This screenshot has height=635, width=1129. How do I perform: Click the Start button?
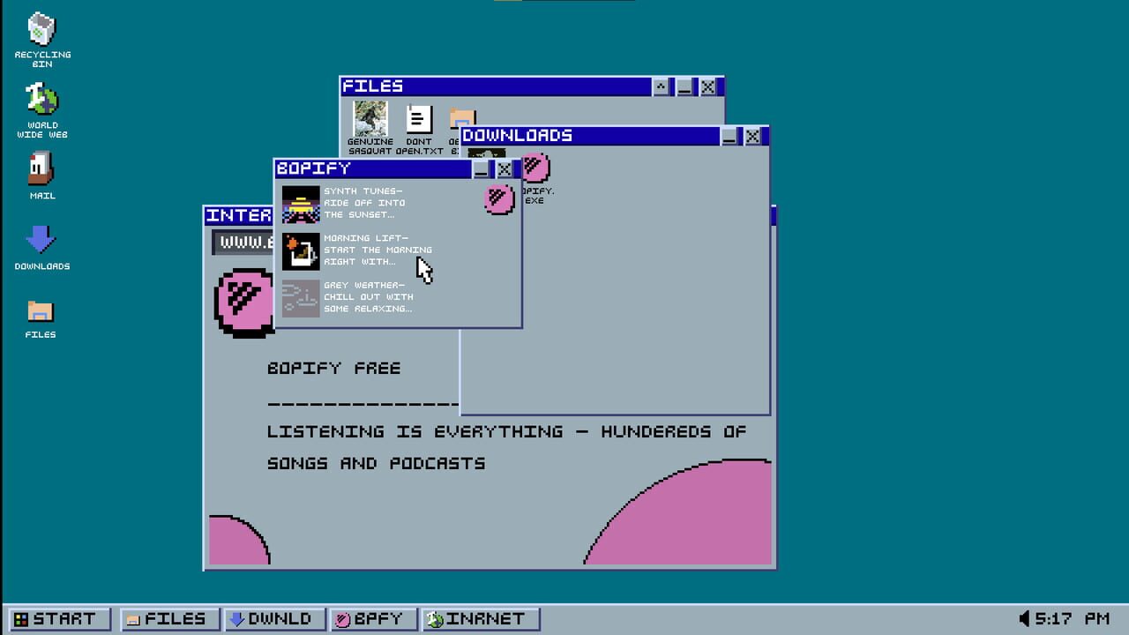59,619
